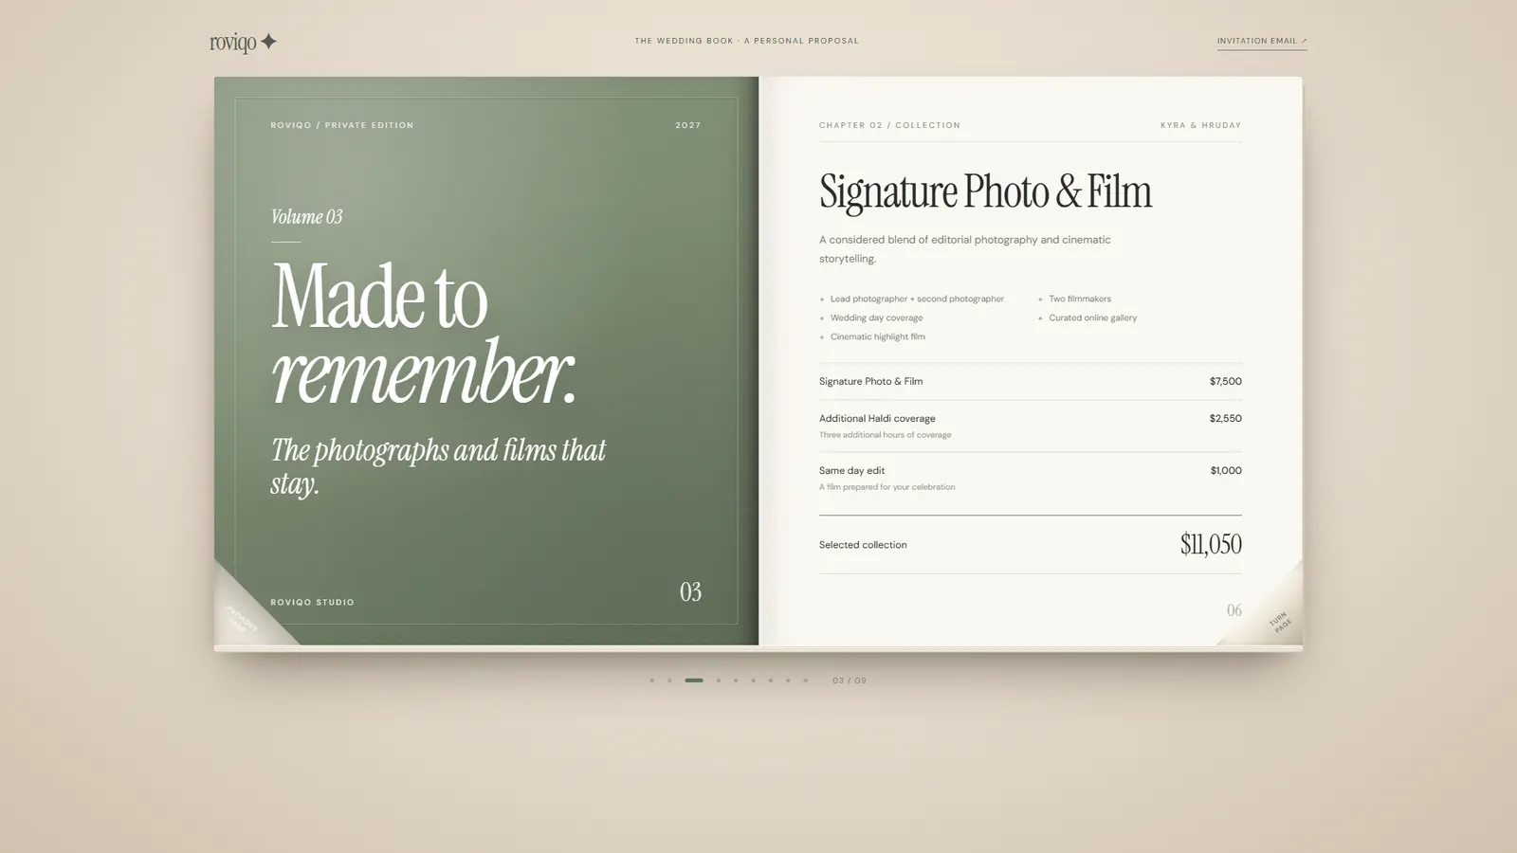Click the $11,050 total amount
The height and width of the screenshot is (853, 1517).
point(1211,544)
